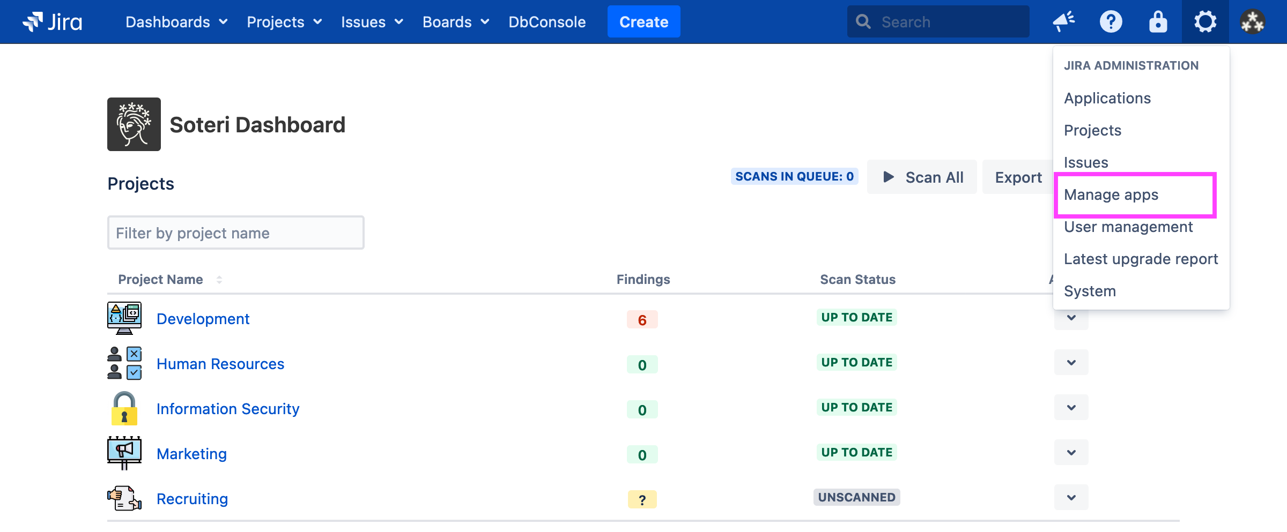Choose User management in admin menu
Viewport: 1287px width, 532px height.
point(1128,227)
